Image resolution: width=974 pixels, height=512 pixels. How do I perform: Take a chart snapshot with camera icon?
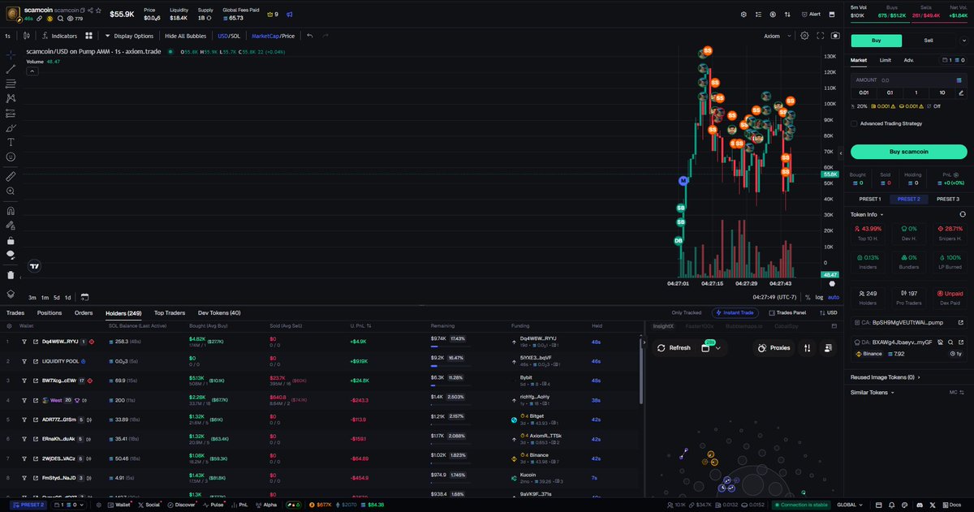(x=835, y=36)
